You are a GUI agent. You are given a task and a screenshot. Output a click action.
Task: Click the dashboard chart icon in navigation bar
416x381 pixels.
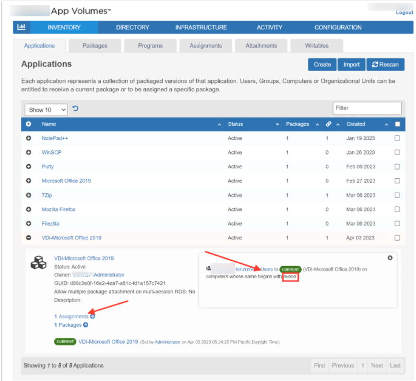[21, 27]
